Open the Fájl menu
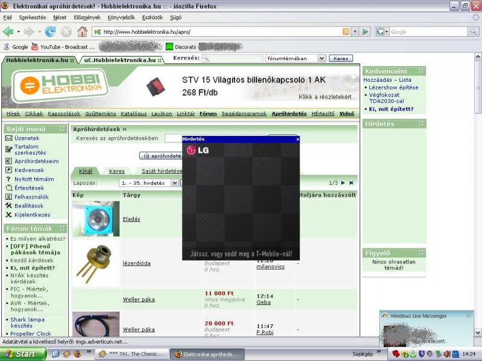Image resolution: width=482 pixels, height=361 pixels. [x=7, y=17]
